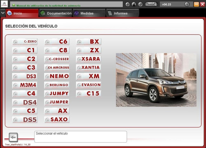The image size is (206, 148).
Task: Click the round @ icon in top bar
Action: point(140,4)
